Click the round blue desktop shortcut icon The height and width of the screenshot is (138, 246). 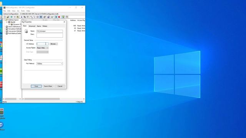(x=2, y=125)
